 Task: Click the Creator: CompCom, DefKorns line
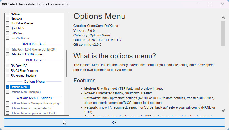point(96,26)
